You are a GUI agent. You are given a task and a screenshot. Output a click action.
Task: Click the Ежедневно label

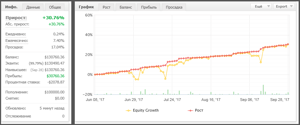pos(16,34)
